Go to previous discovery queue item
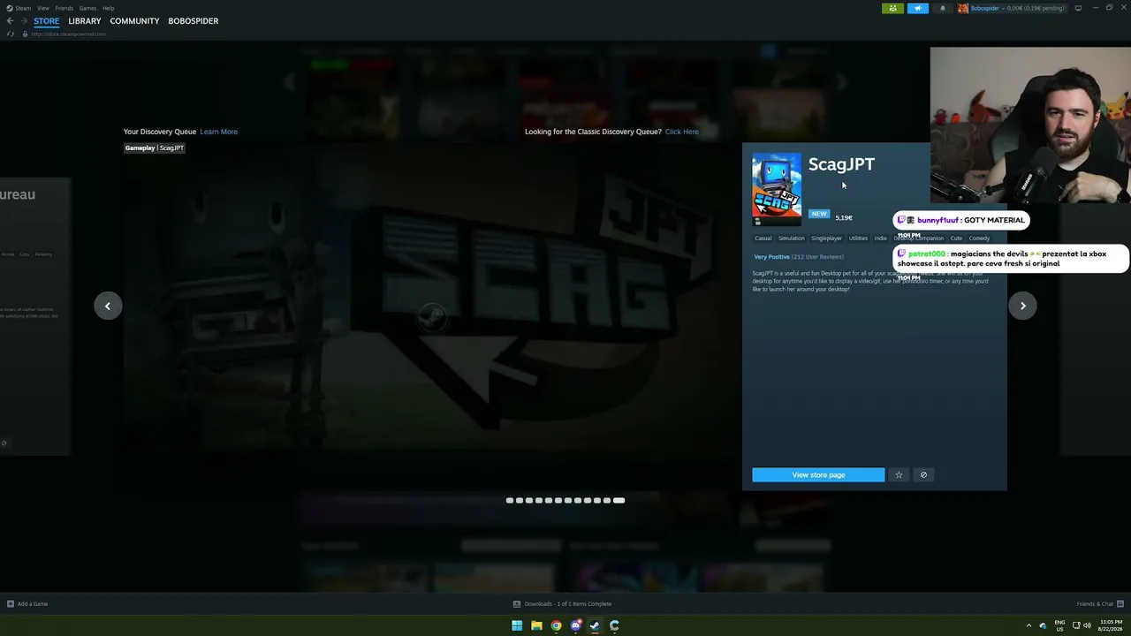 108,306
